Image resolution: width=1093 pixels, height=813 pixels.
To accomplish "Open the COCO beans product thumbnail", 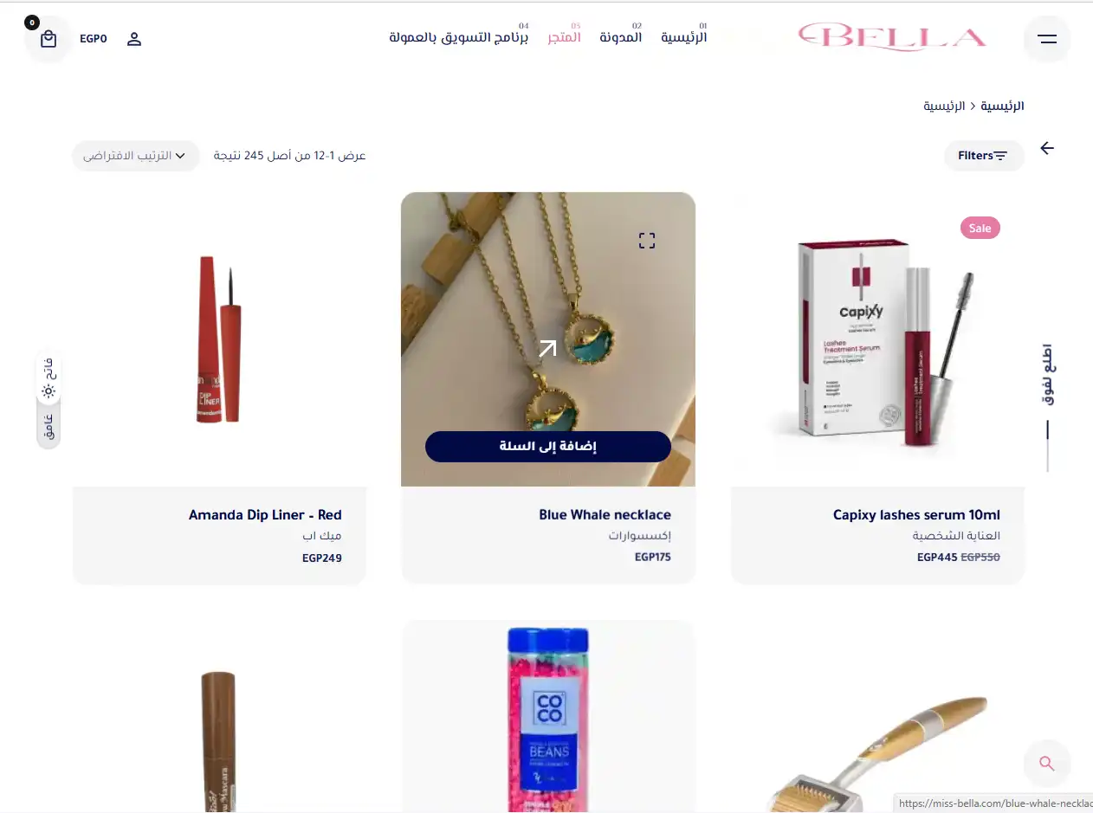I will click(548, 717).
